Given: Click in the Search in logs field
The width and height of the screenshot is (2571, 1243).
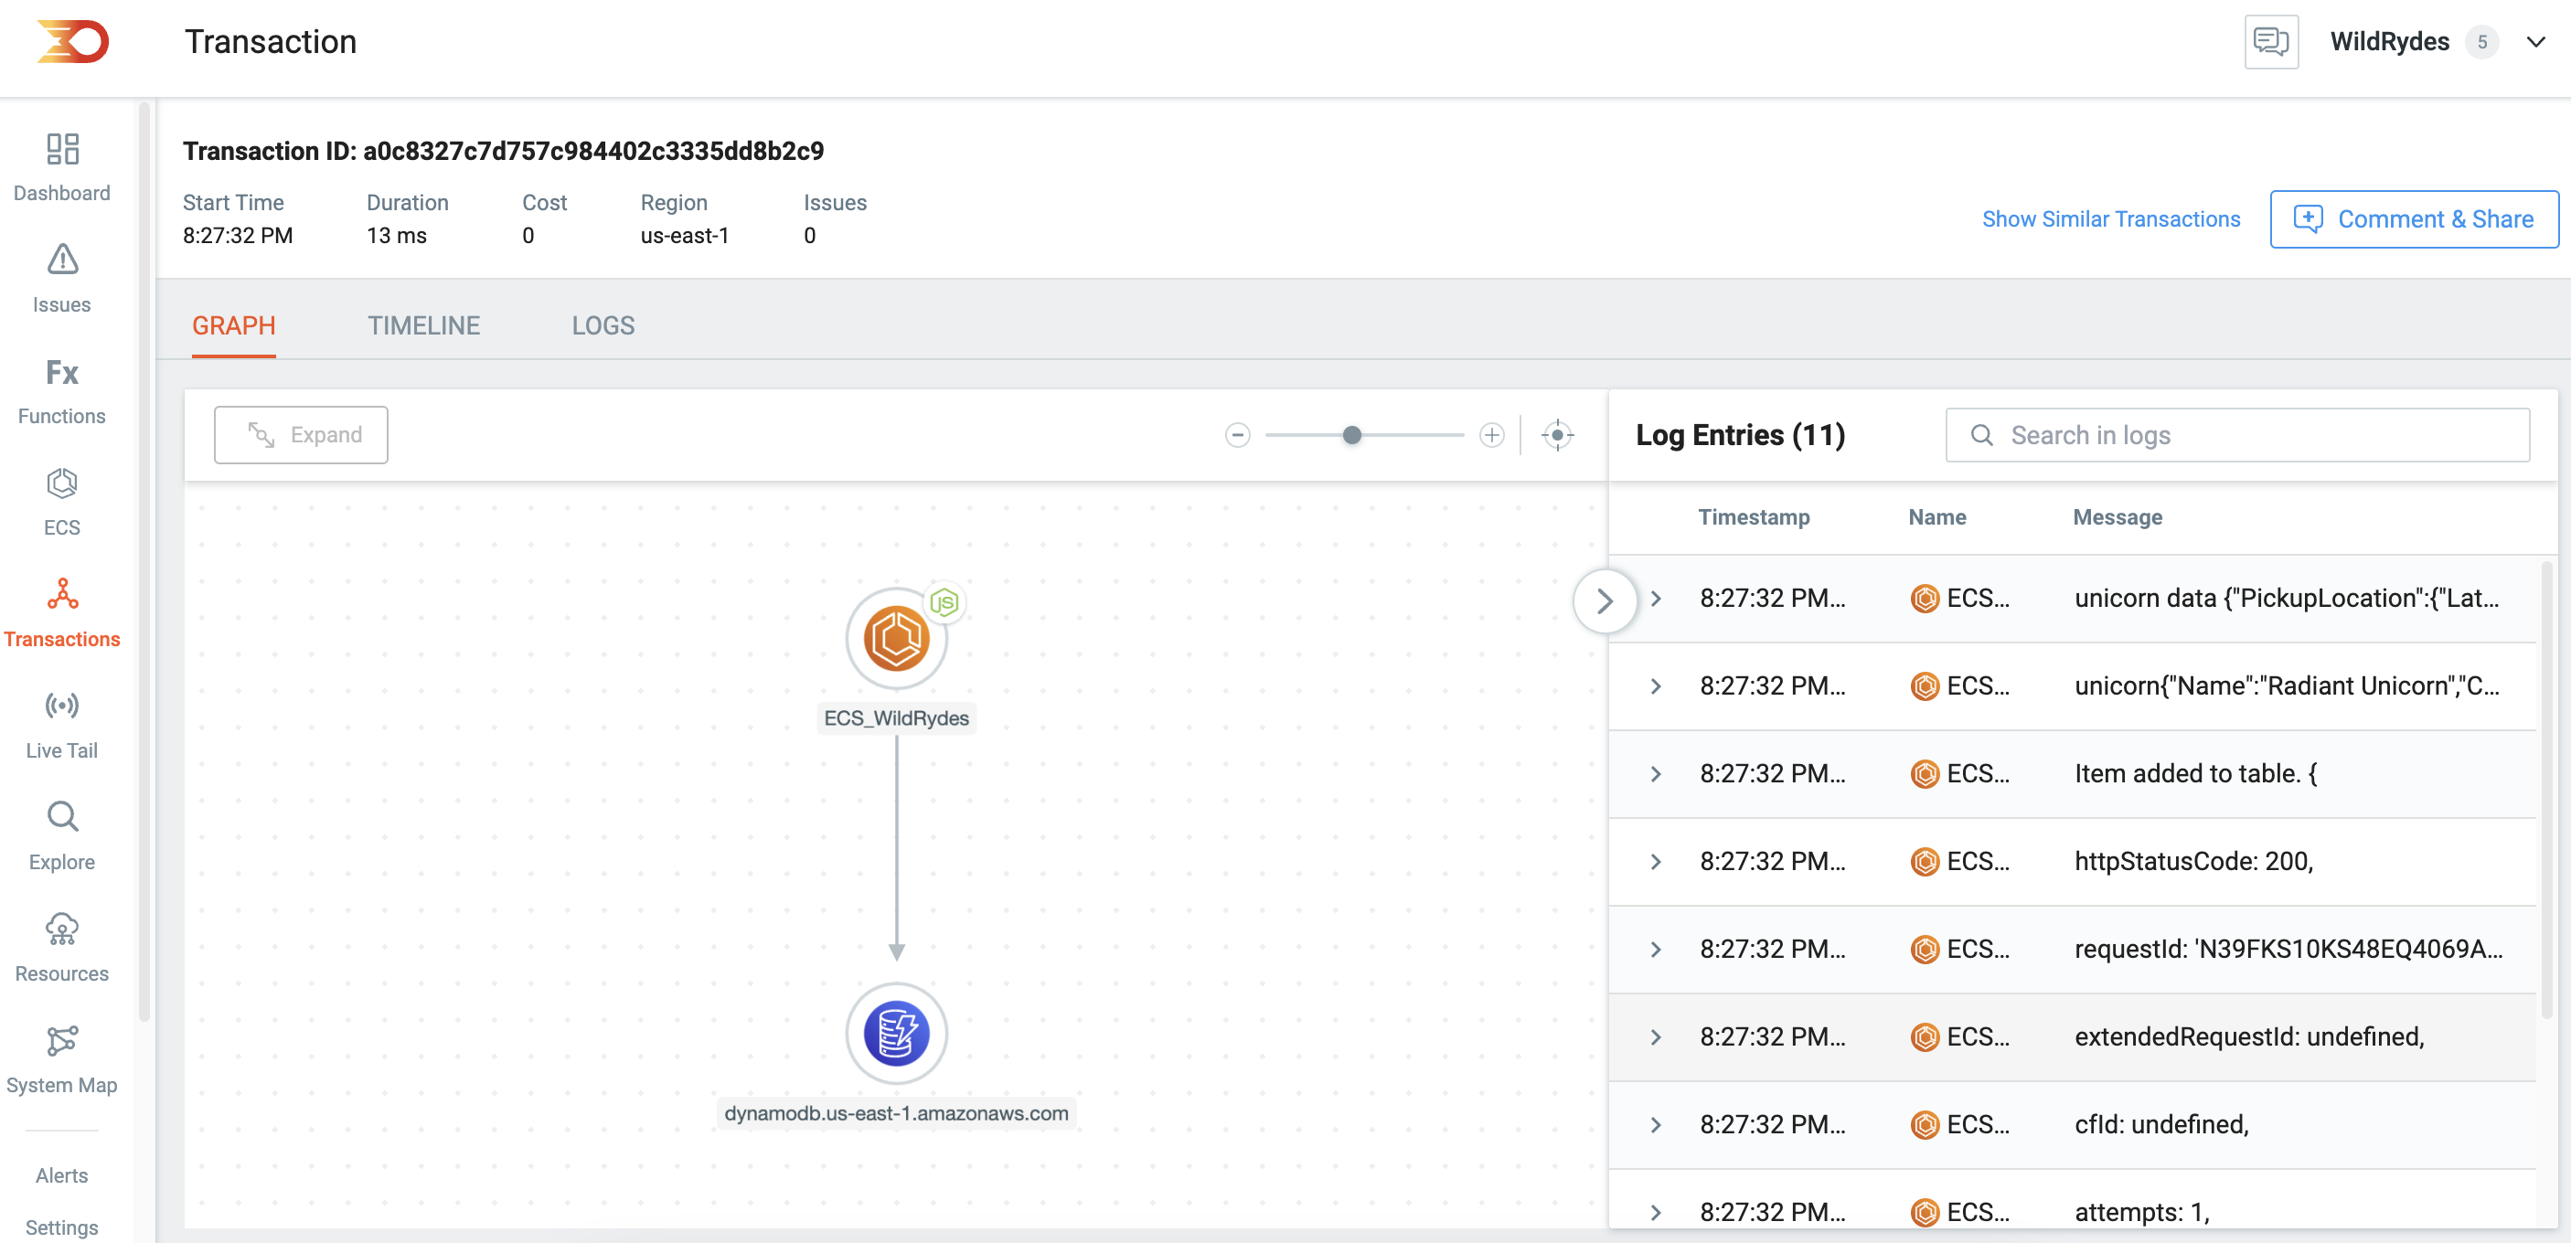Looking at the screenshot, I should 2237,436.
